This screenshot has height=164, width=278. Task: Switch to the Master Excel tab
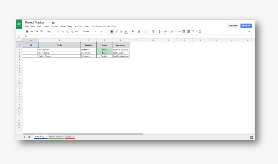[56, 137]
